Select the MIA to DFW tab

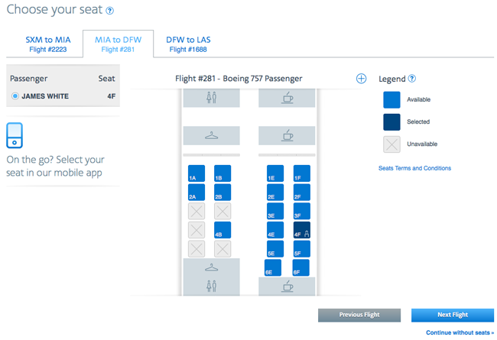point(118,44)
